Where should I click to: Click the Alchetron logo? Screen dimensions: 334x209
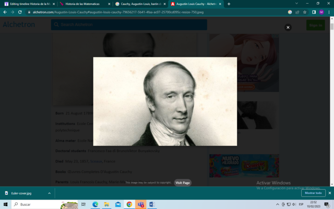click(19, 25)
